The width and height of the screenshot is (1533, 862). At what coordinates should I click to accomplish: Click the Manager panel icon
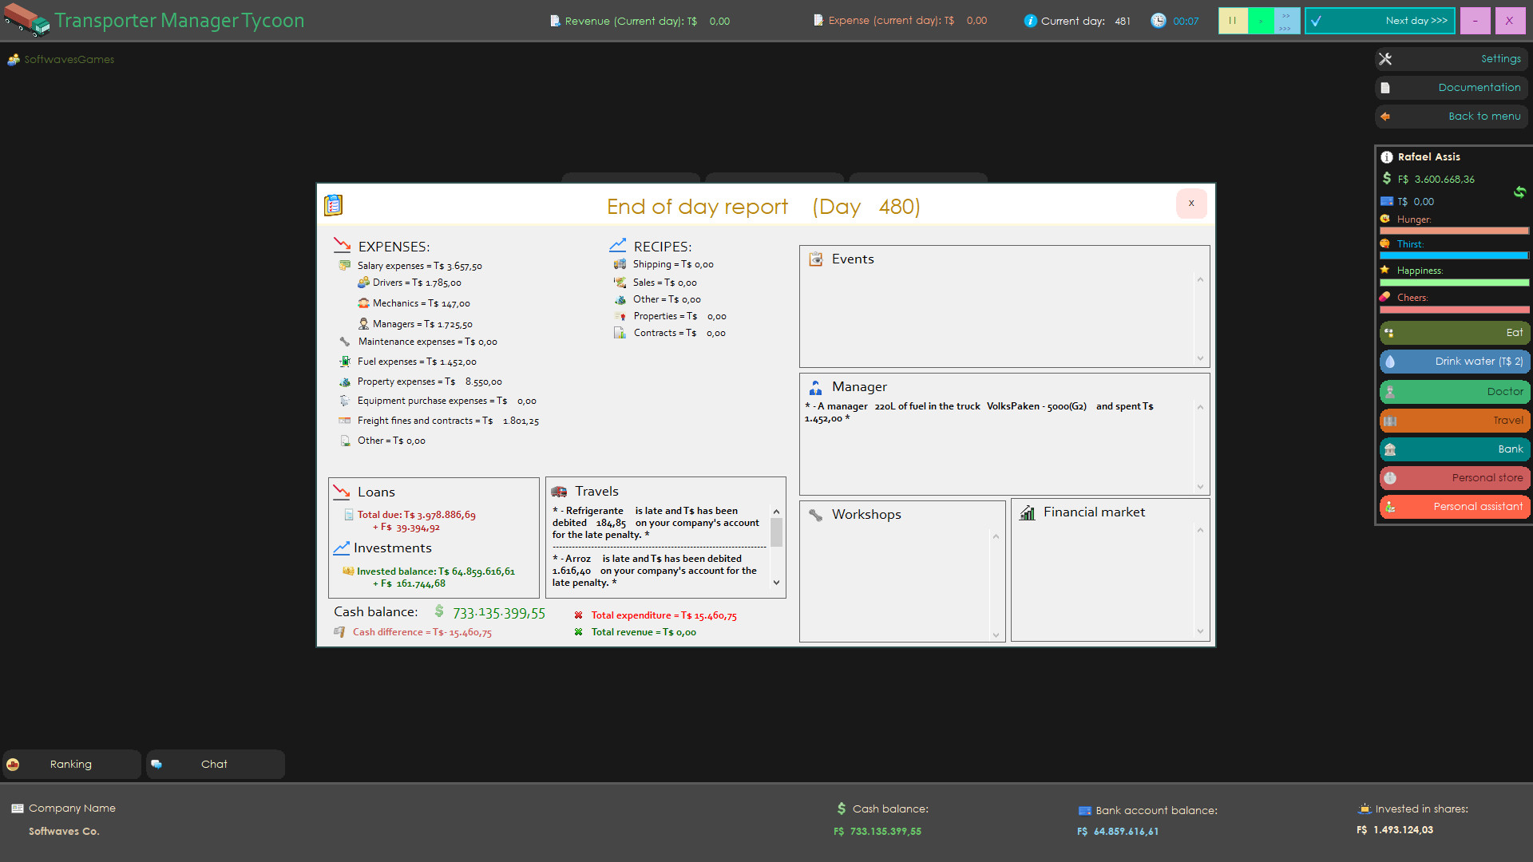click(815, 387)
